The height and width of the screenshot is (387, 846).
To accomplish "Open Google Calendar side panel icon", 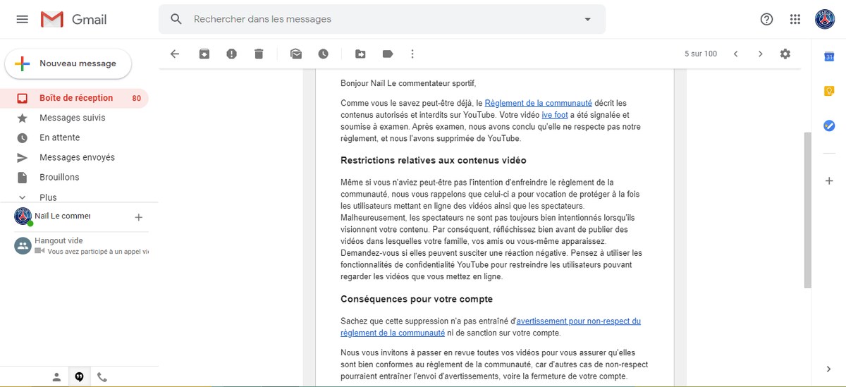I will pos(829,57).
